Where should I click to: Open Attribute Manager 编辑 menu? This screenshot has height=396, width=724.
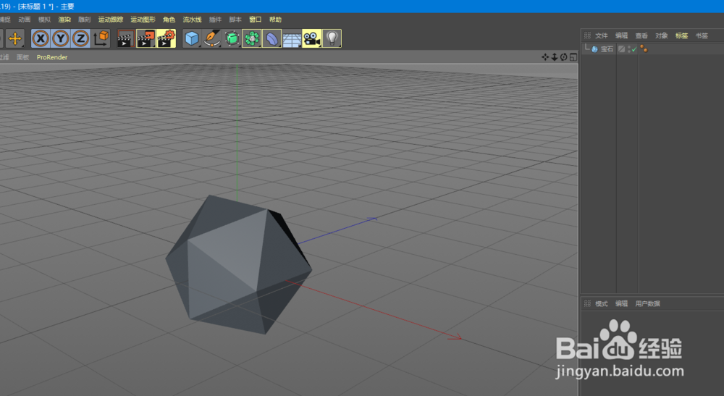pos(621,303)
